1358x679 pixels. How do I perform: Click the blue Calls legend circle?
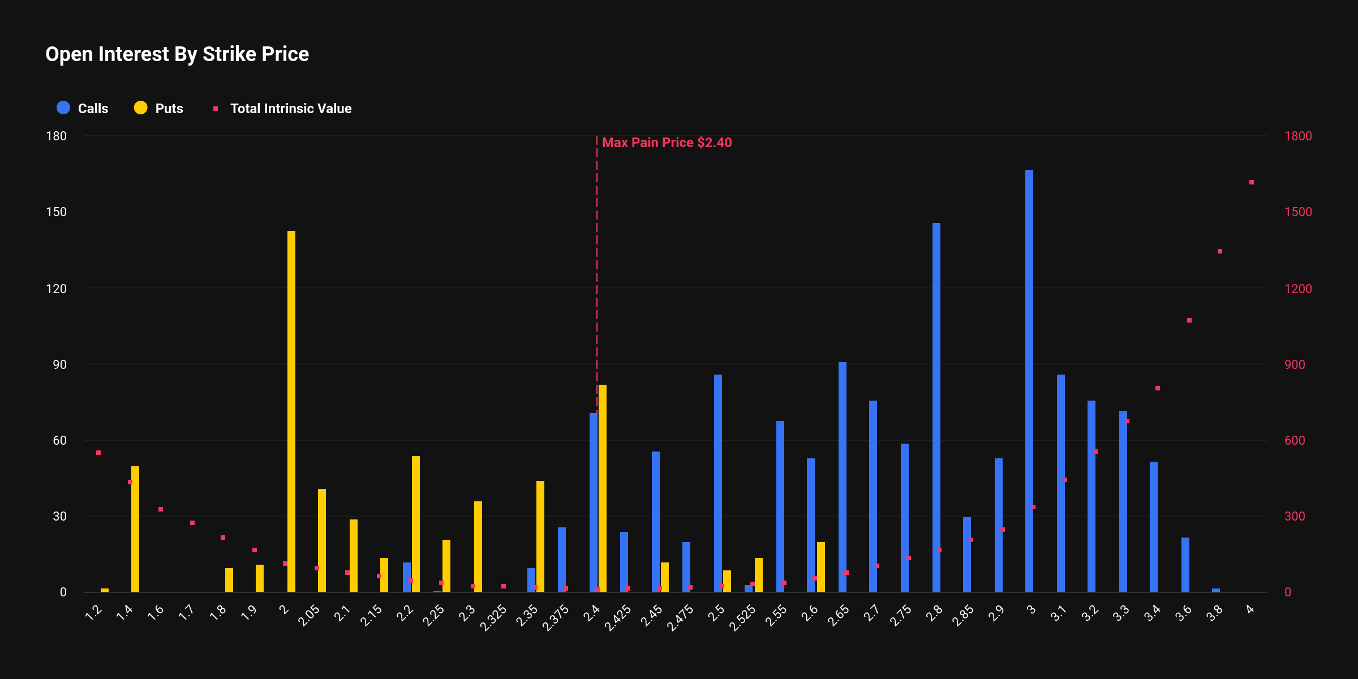pos(63,108)
